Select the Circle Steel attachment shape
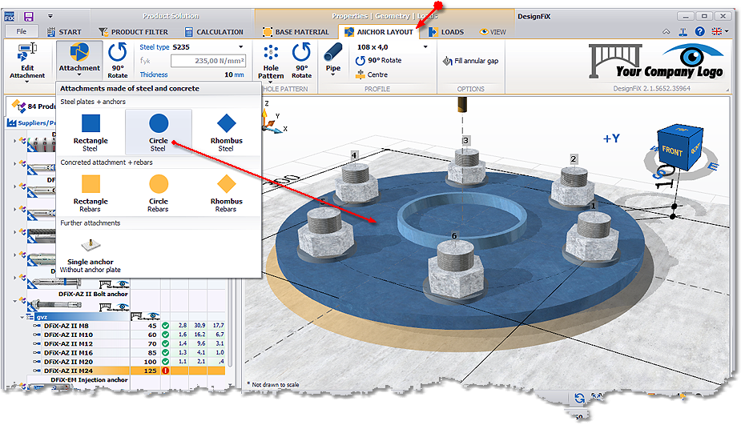741x425 pixels. [159, 130]
